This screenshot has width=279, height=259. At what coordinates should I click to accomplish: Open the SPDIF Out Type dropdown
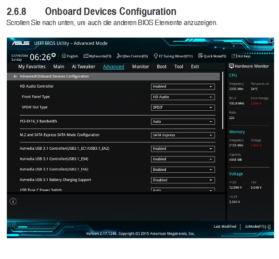(x=183, y=107)
